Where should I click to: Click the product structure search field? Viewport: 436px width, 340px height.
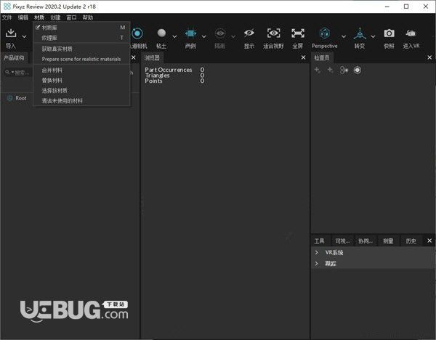tap(17, 73)
